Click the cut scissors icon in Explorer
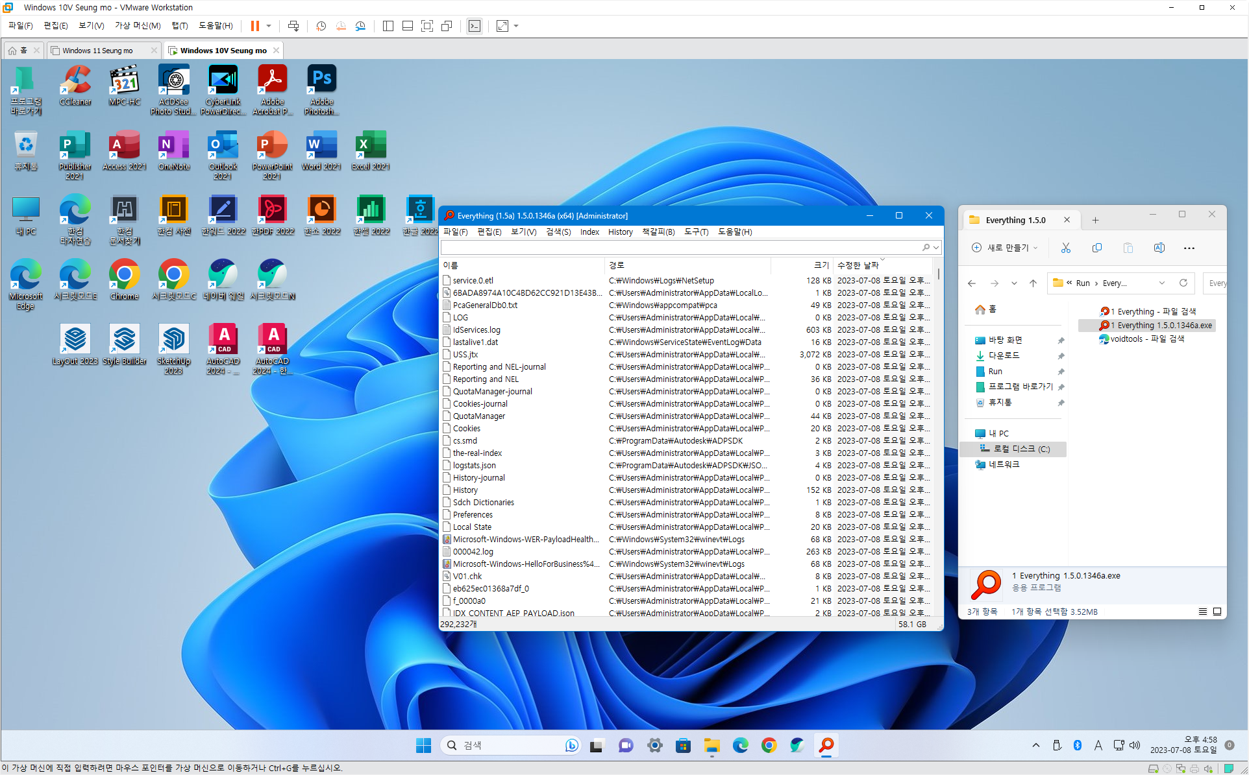 click(x=1065, y=248)
